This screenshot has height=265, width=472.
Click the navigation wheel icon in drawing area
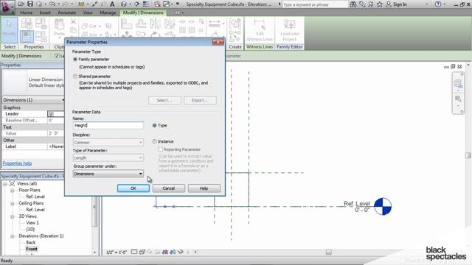[458, 83]
